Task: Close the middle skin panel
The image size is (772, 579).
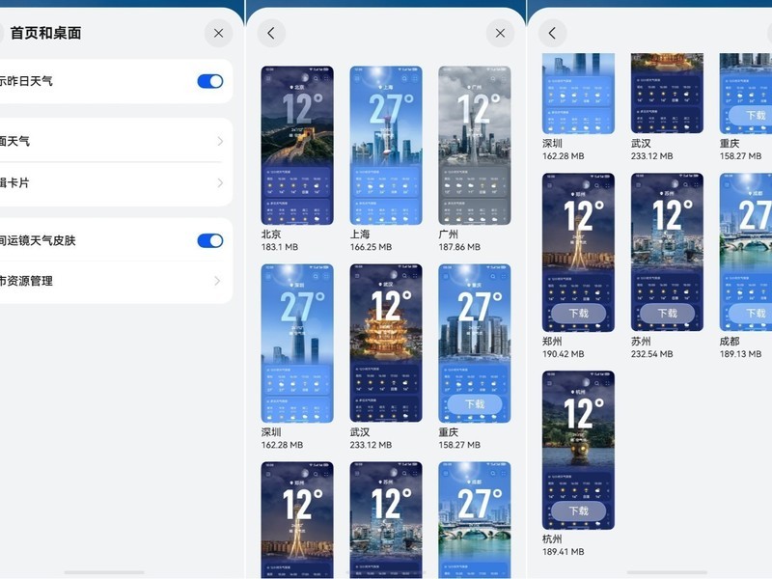Action: 500,33
